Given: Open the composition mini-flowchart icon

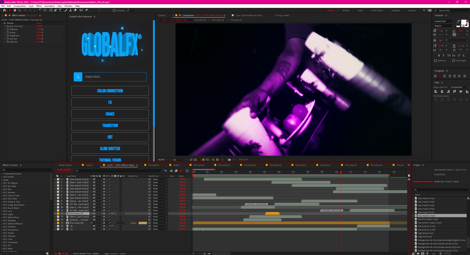Looking at the screenshot, I should pos(165,171).
